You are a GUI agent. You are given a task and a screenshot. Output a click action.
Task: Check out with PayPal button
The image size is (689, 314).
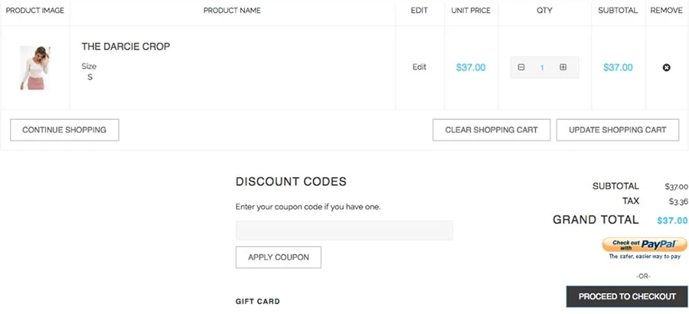644,244
